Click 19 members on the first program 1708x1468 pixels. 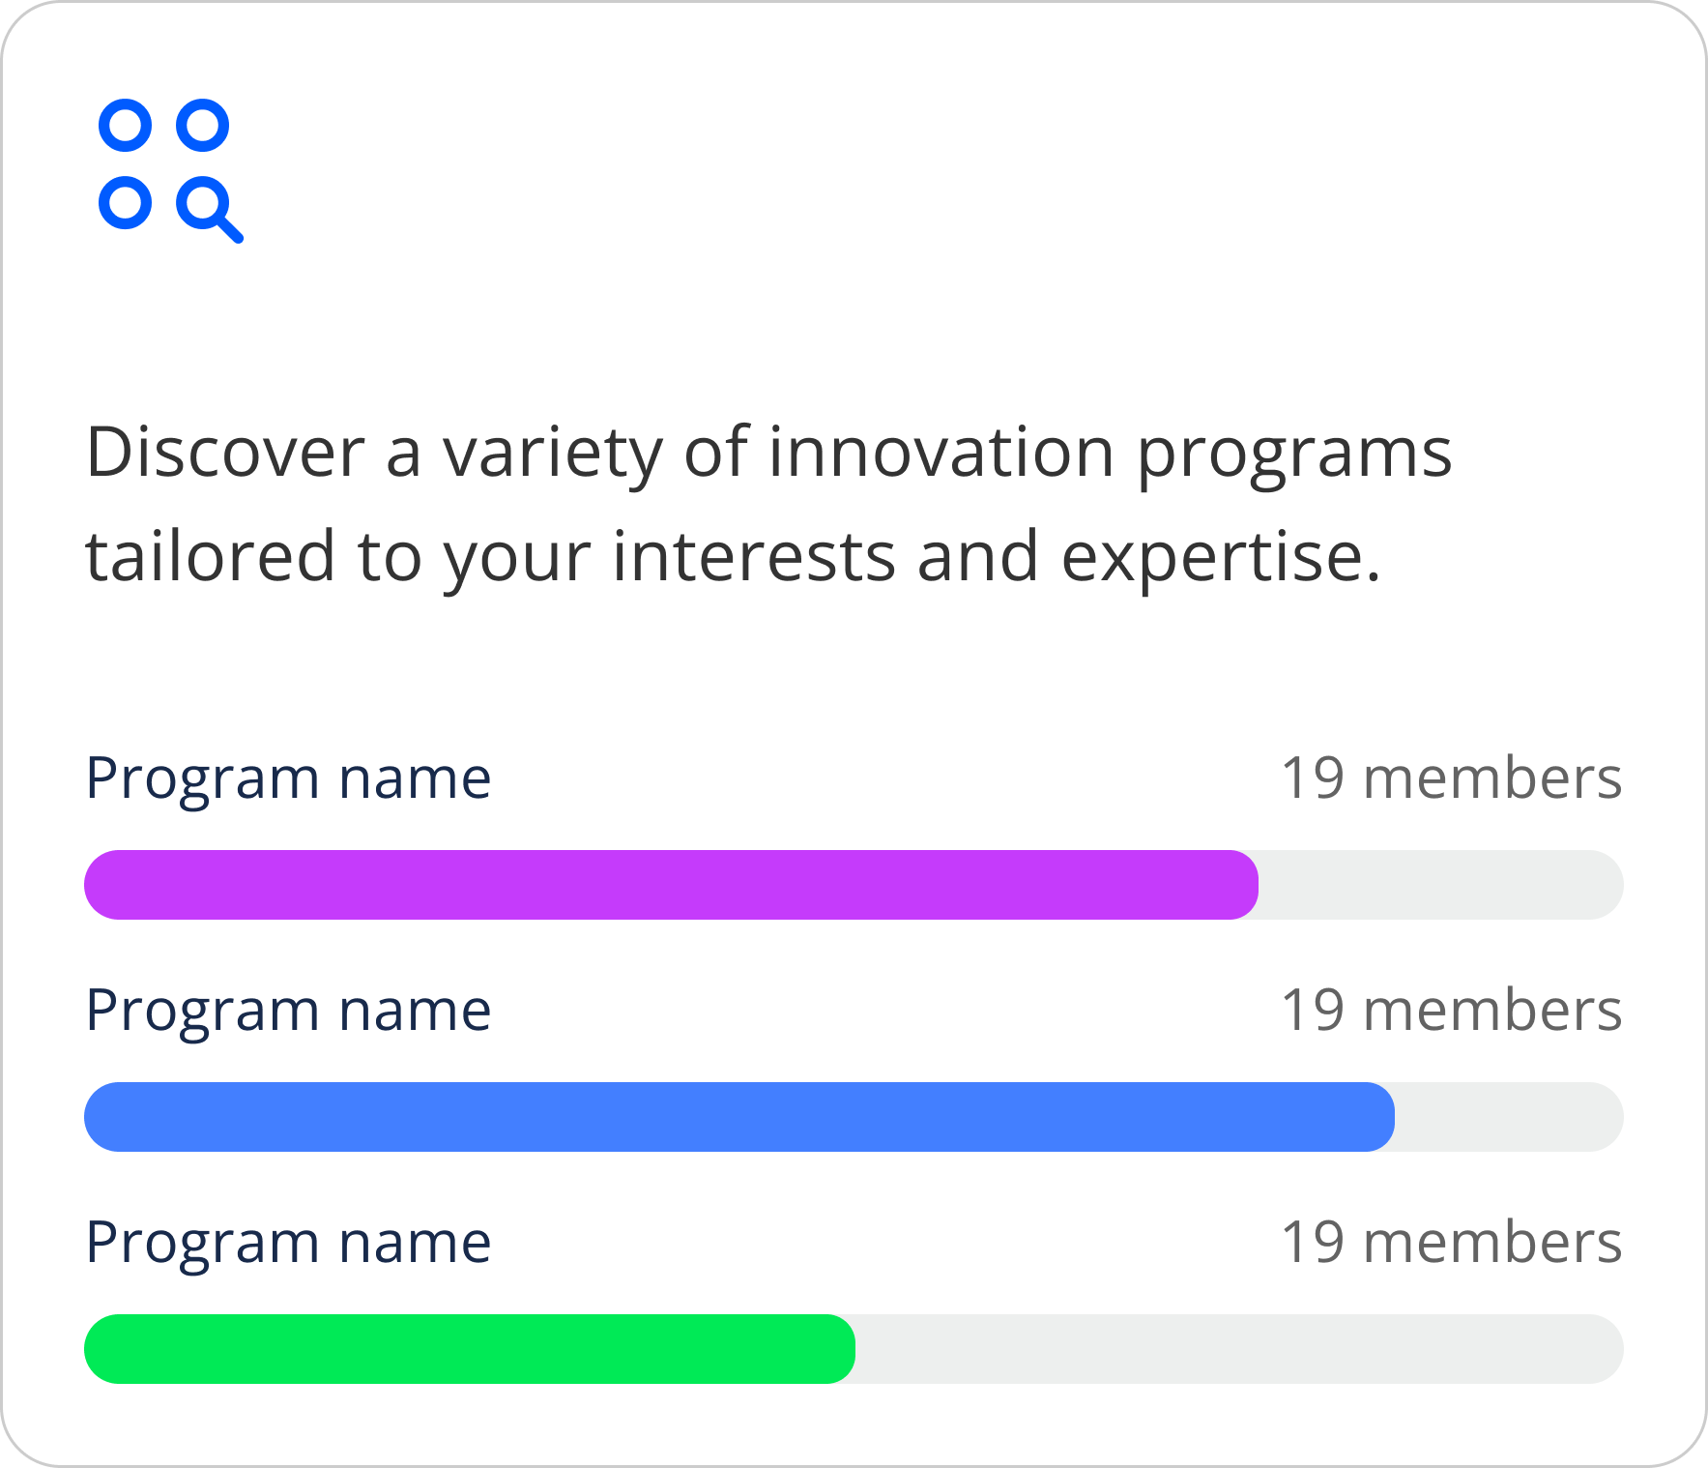tap(1452, 777)
